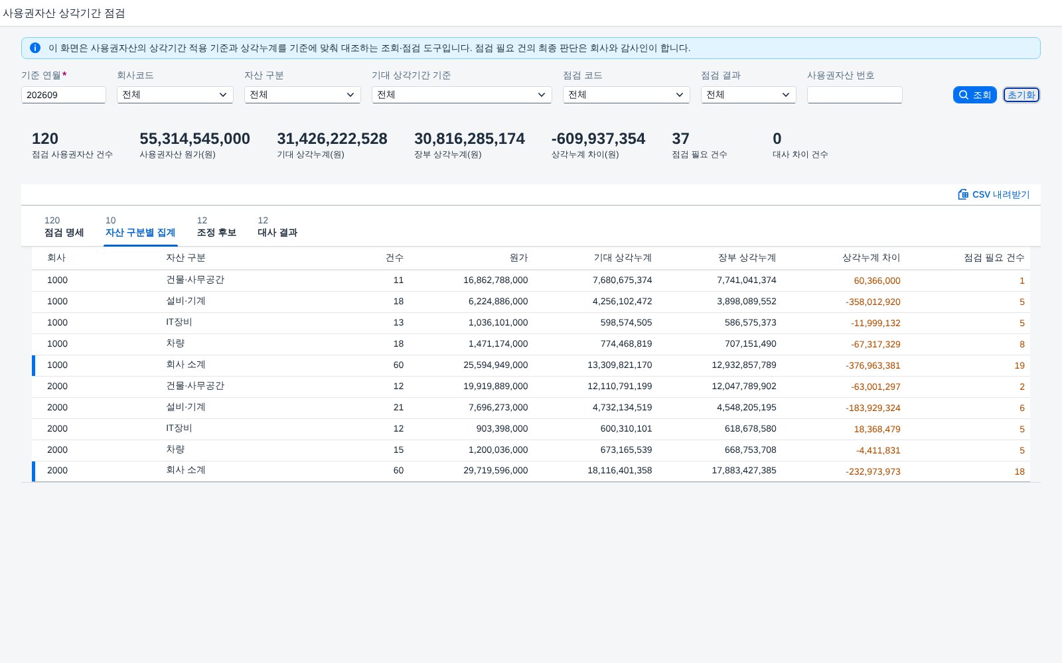Viewport: 1062px width, 663px height.
Task: Click the 초기화 reset button
Action: point(1021,95)
